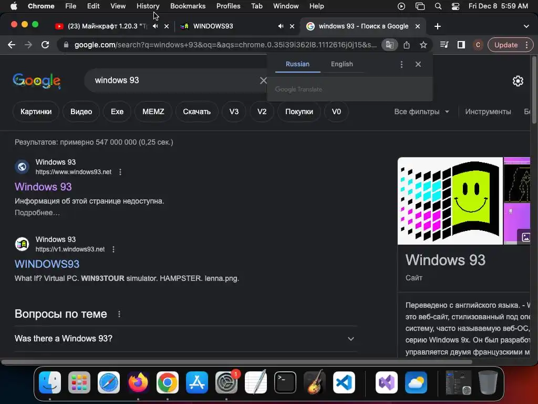Filter results by Видео
This screenshot has height=404, width=538.
[x=81, y=112]
